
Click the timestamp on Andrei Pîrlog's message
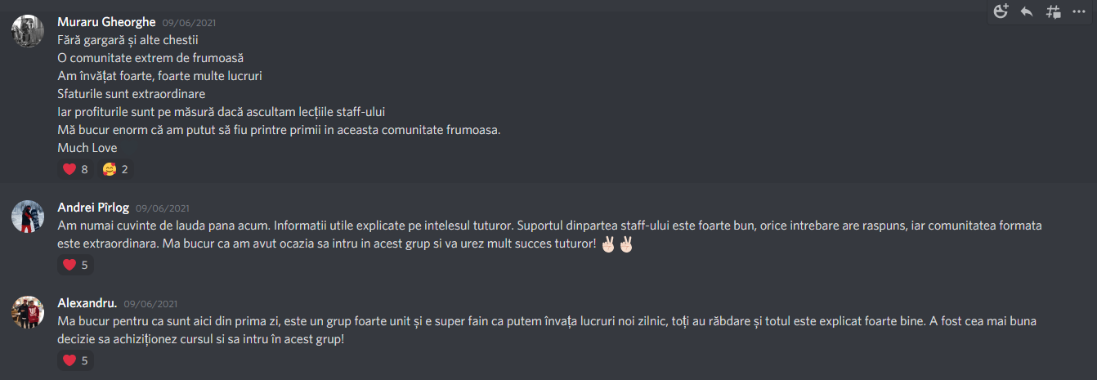point(163,208)
